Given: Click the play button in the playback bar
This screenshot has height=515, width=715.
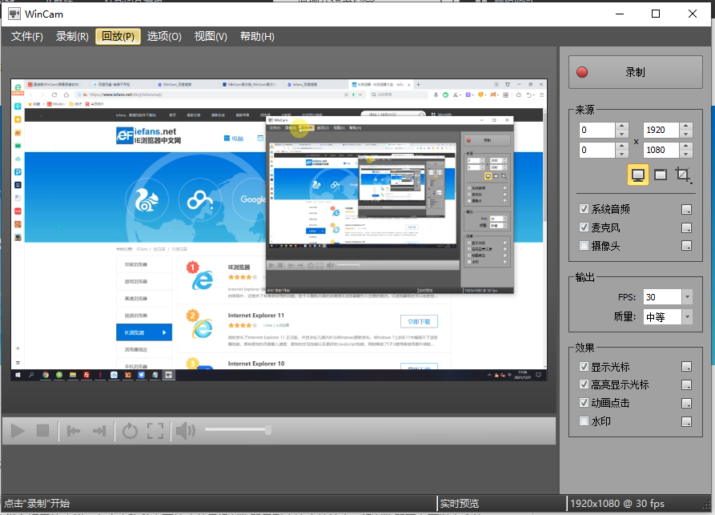Looking at the screenshot, I should point(18,431).
